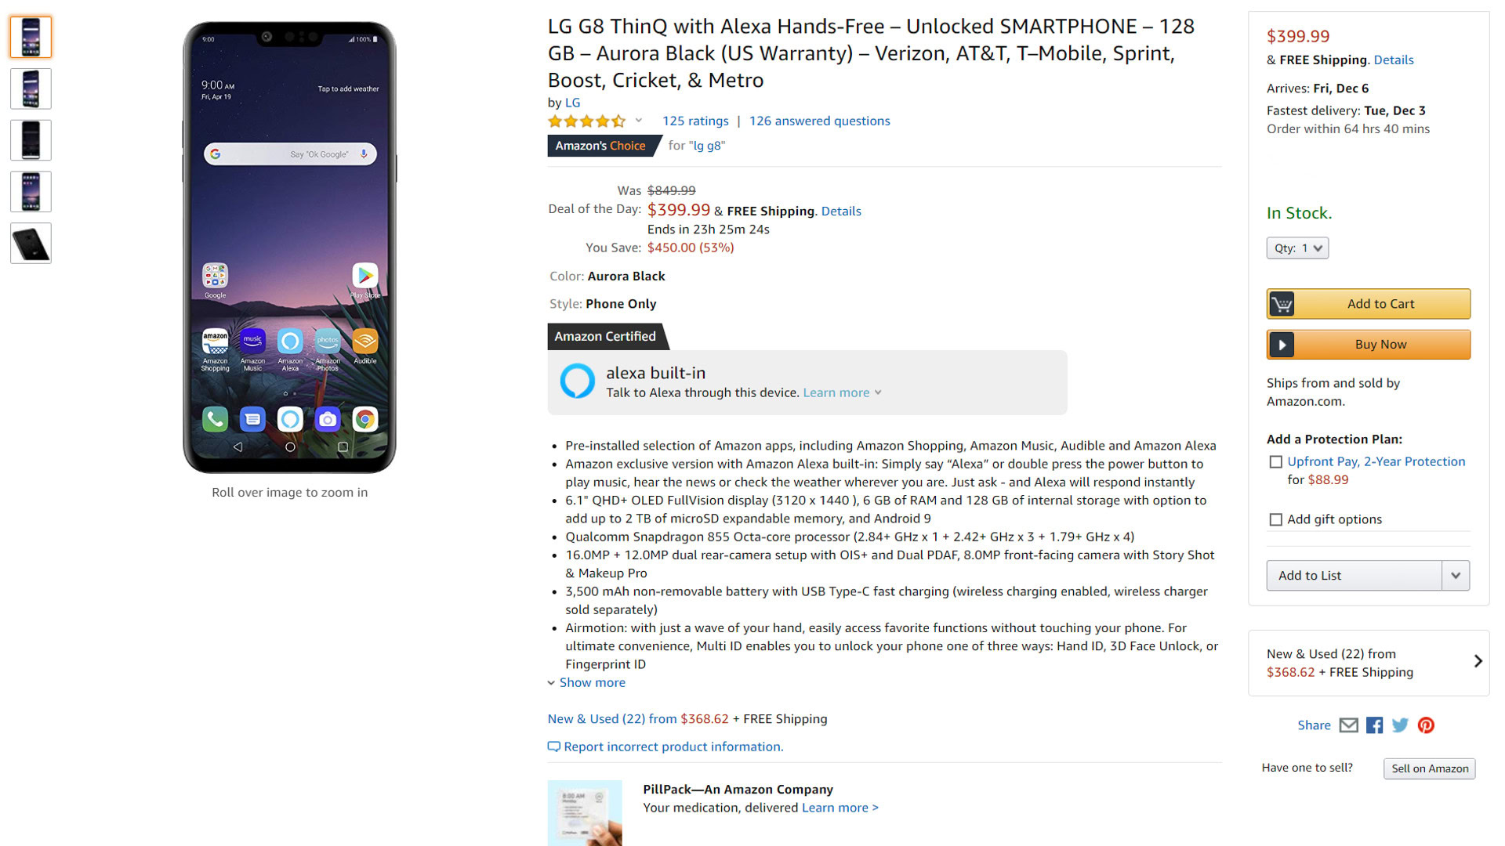This screenshot has width=1505, height=846.
Task: Click the Buy Now play arrow icon
Action: click(1282, 345)
